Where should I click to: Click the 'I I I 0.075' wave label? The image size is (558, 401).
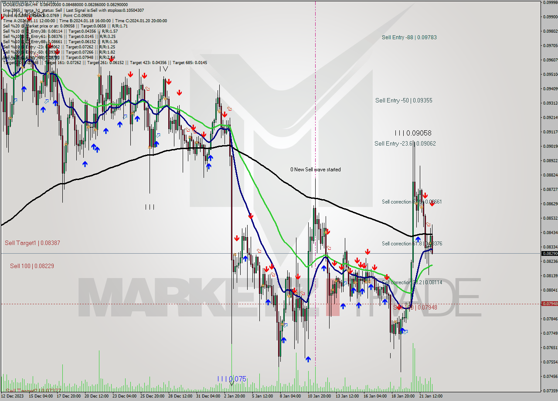pos(231,379)
